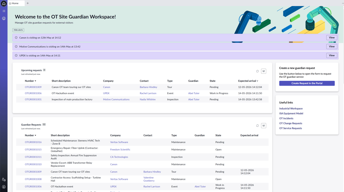This screenshot has width=344, height=192.
Task: View the Canon visit alert
Action: coord(331,38)
